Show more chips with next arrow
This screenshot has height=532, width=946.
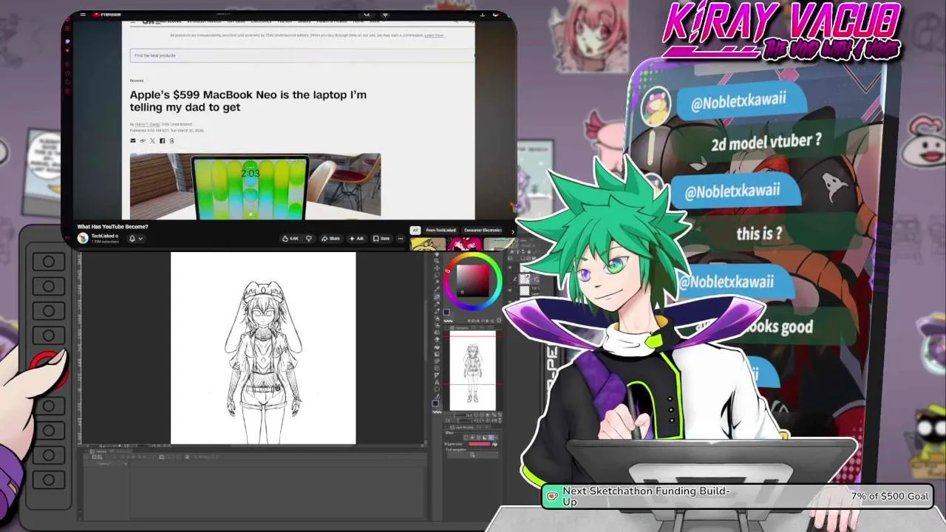[x=513, y=231]
